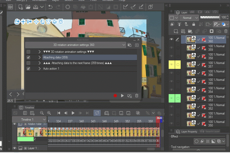Click the layer opacity slider
Image resolution: width=230 pixels, height=153 pixels.
[x=210, y=17]
